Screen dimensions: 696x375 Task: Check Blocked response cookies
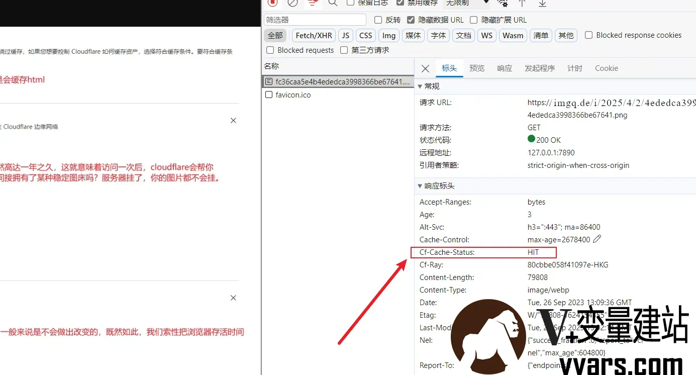tap(589, 35)
